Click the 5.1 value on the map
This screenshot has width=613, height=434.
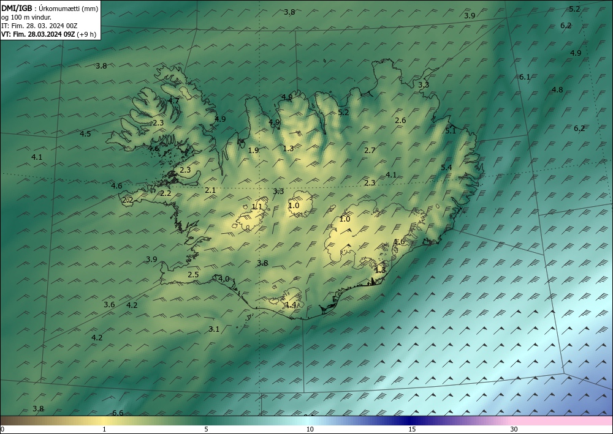451,131
